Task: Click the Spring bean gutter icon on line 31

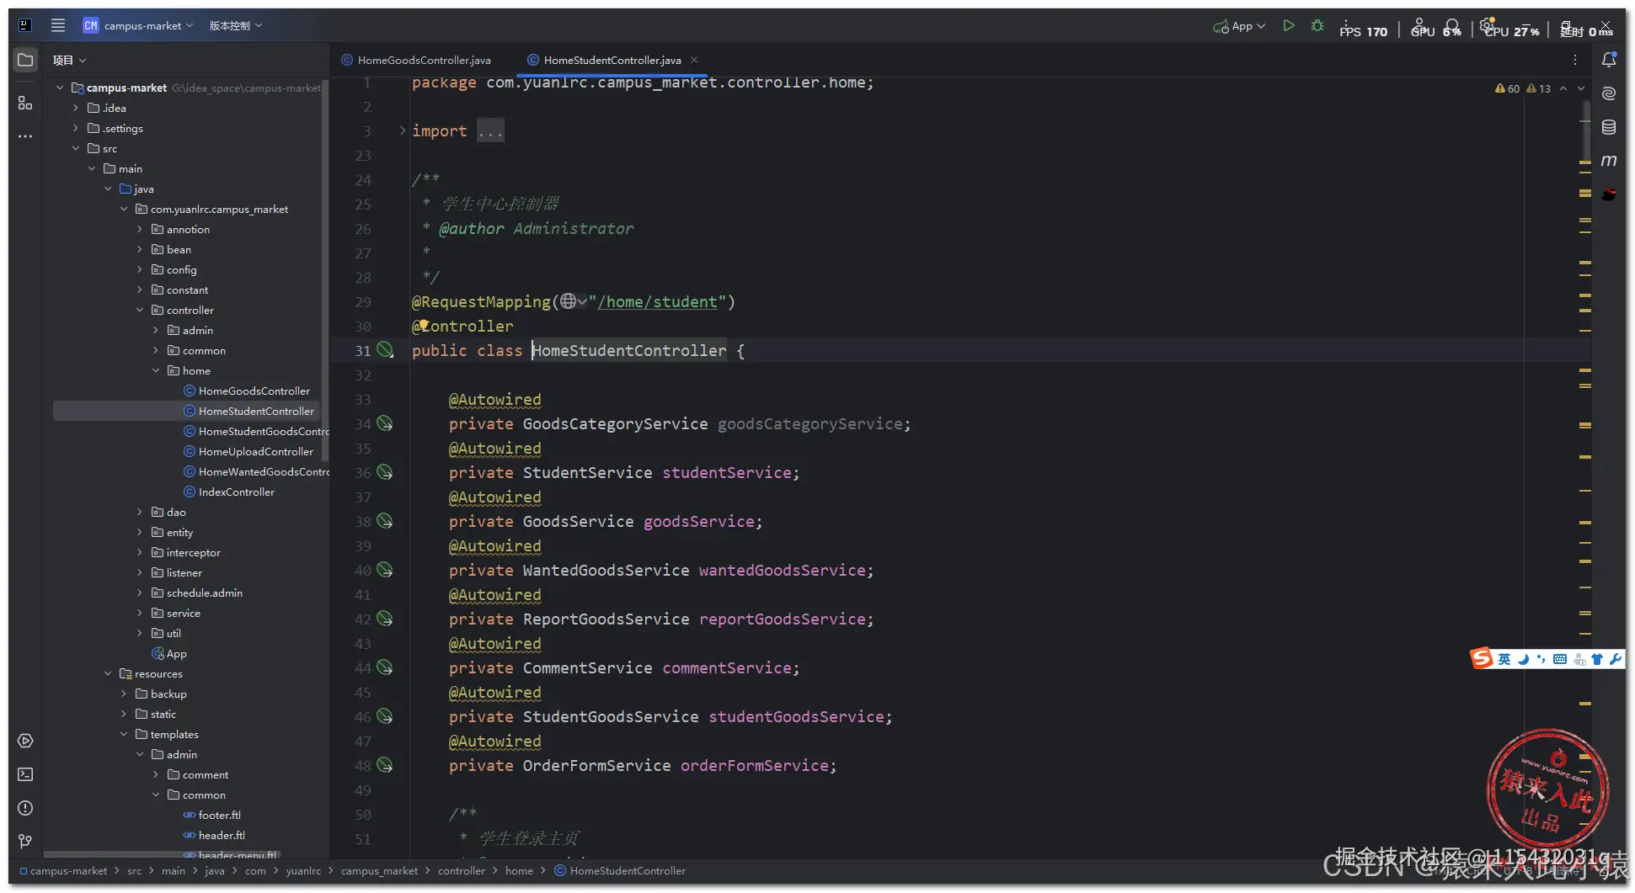Action: pos(385,349)
